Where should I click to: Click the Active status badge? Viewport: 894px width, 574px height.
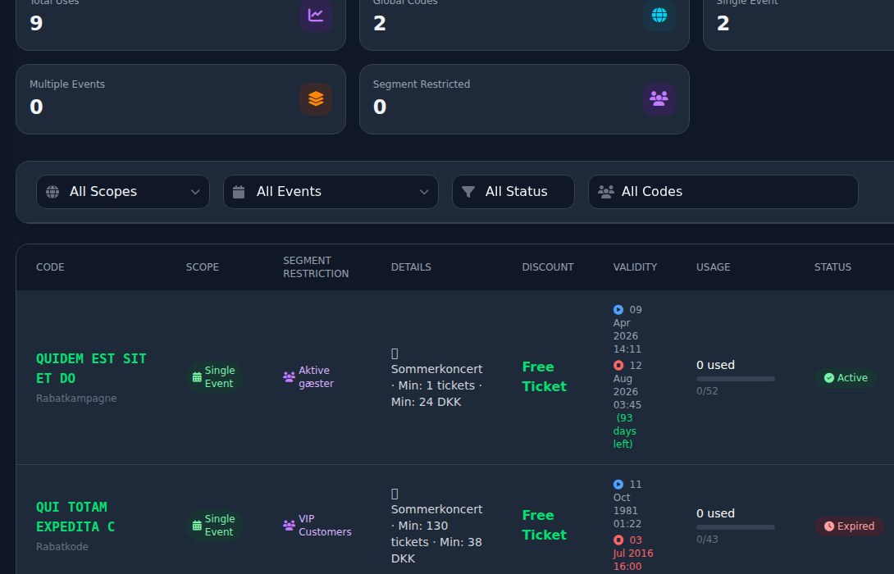pyautogui.click(x=846, y=378)
